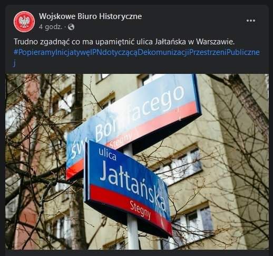Open the post via the '4 godz.' timestamp

pos(51,27)
